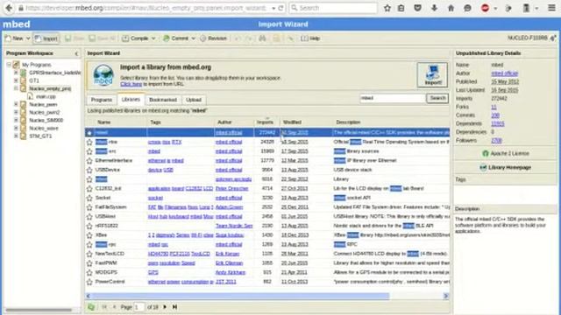Click scroll-right arrow of the library list

(x=446, y=296)
